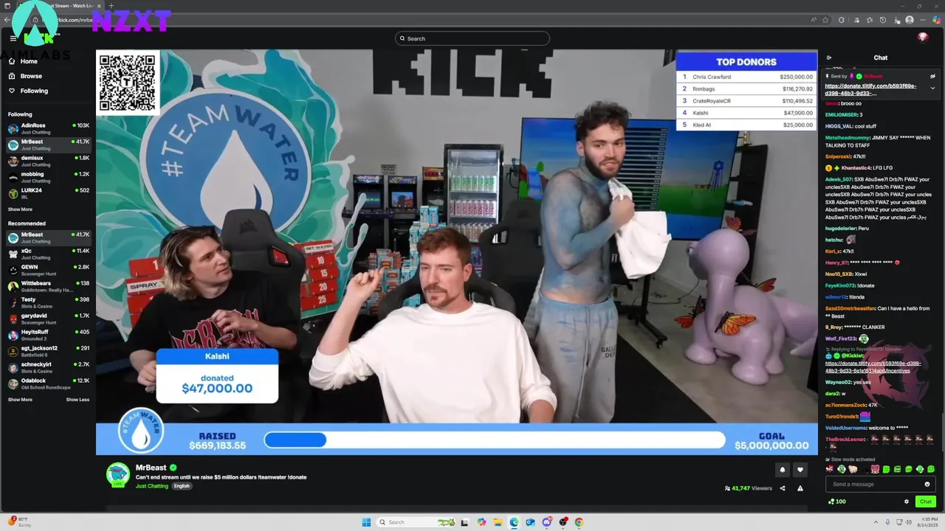
Task: Select the pink heart quick emote
Action: point(875,469)
